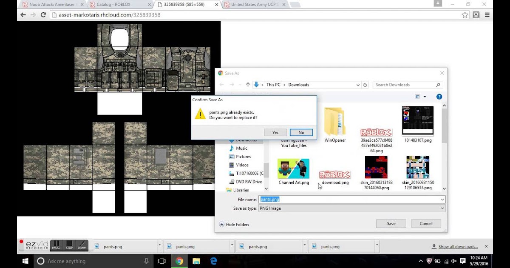Image resolution: width=510 pixels, height=268 pixels.
Task: Open the first pants.png download item
Action: pyautogui.click(x=123, y=246)
